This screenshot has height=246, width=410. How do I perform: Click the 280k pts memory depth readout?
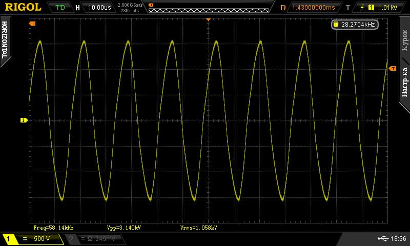click(130, 11)
